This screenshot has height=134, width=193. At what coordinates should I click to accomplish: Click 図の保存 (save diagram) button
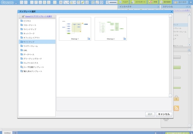tap(180, 2)
